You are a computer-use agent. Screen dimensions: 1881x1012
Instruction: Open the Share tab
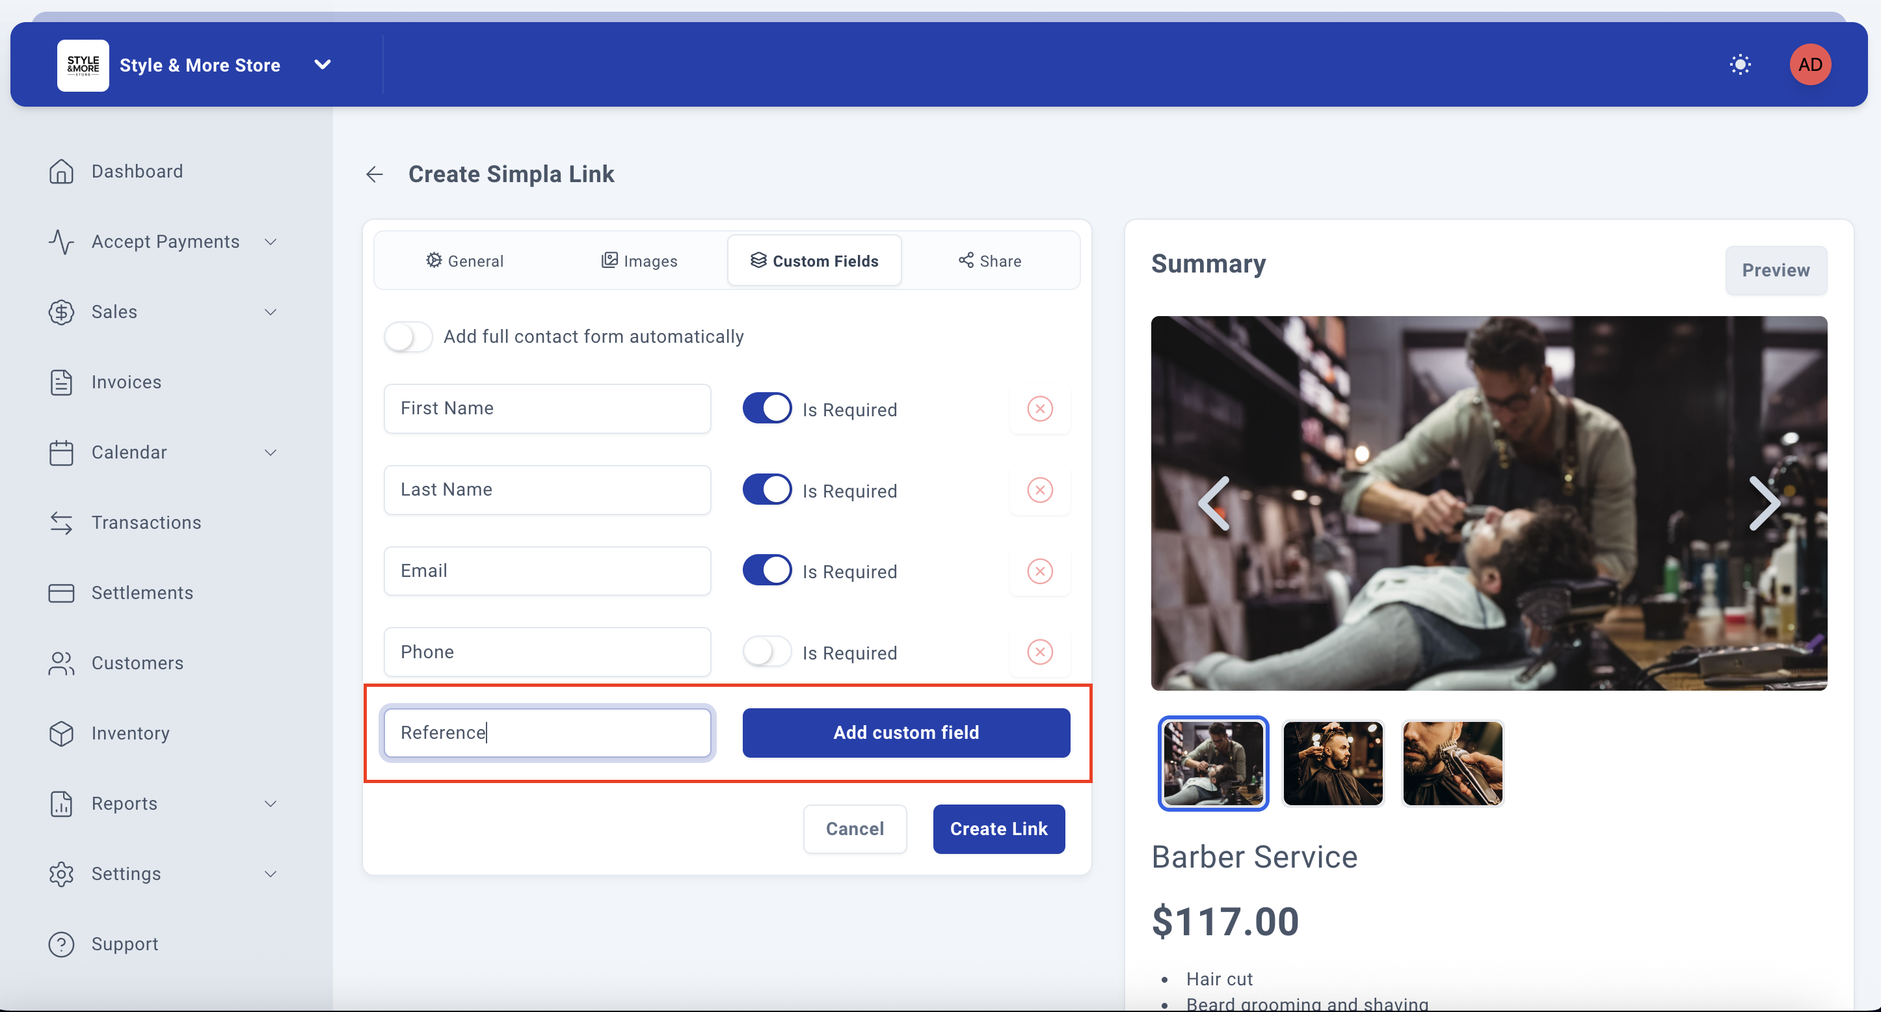coord(989,261)
